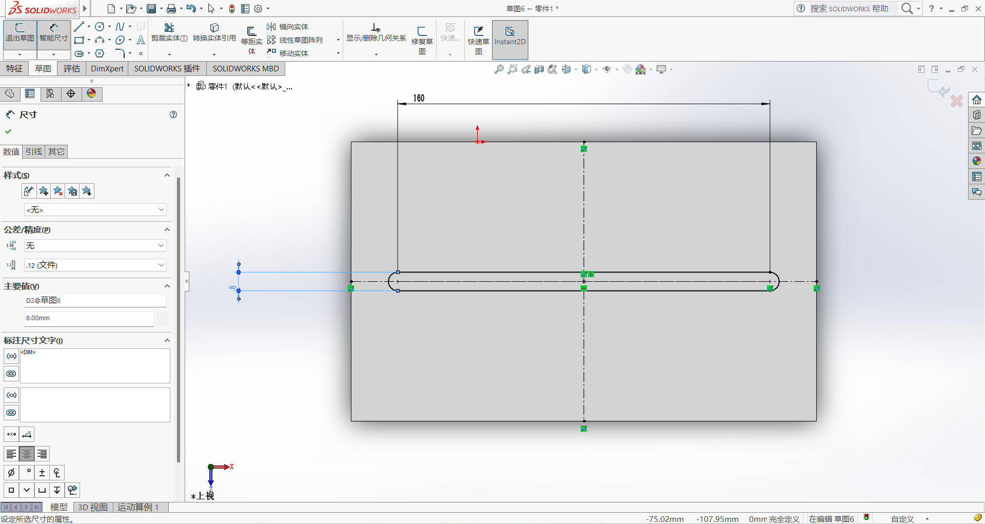
Task: Select the Sketch Fillet tool
Action: 120,53
